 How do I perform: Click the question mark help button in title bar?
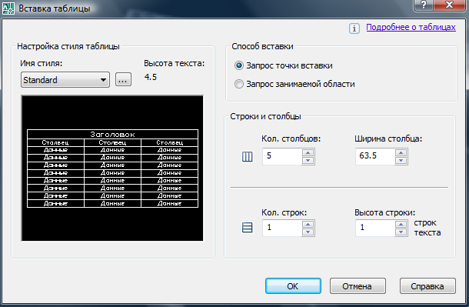tap(423, 5)
